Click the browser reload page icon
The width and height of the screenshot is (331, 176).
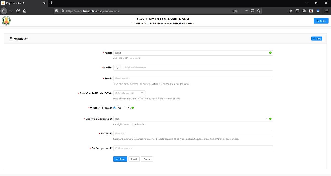18,11
